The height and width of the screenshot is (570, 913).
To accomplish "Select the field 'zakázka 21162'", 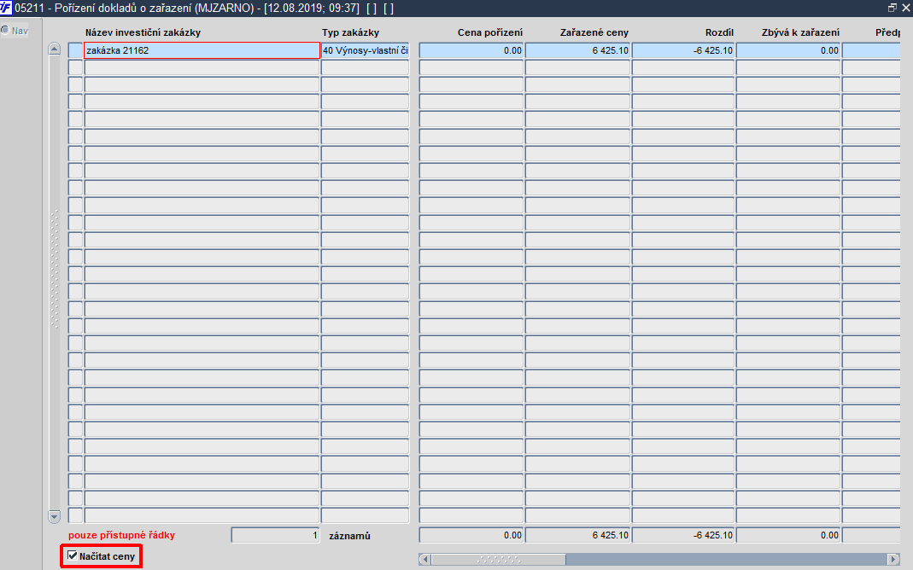I will click(x=202, y=50).
